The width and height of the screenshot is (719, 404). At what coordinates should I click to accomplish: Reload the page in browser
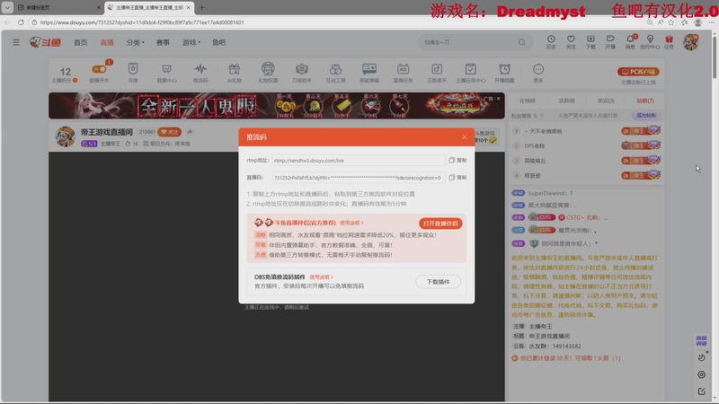coord(21,22)
